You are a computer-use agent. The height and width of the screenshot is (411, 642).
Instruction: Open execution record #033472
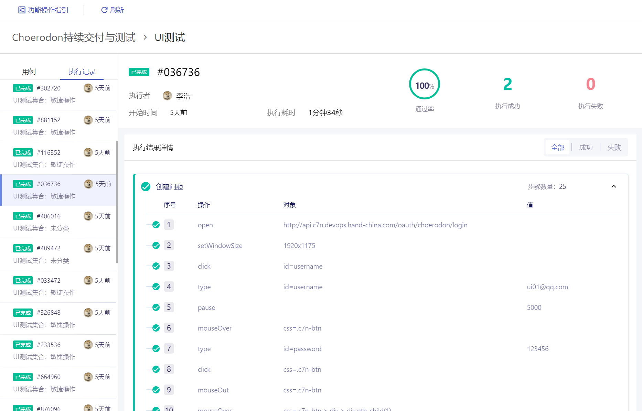point(58,286)
